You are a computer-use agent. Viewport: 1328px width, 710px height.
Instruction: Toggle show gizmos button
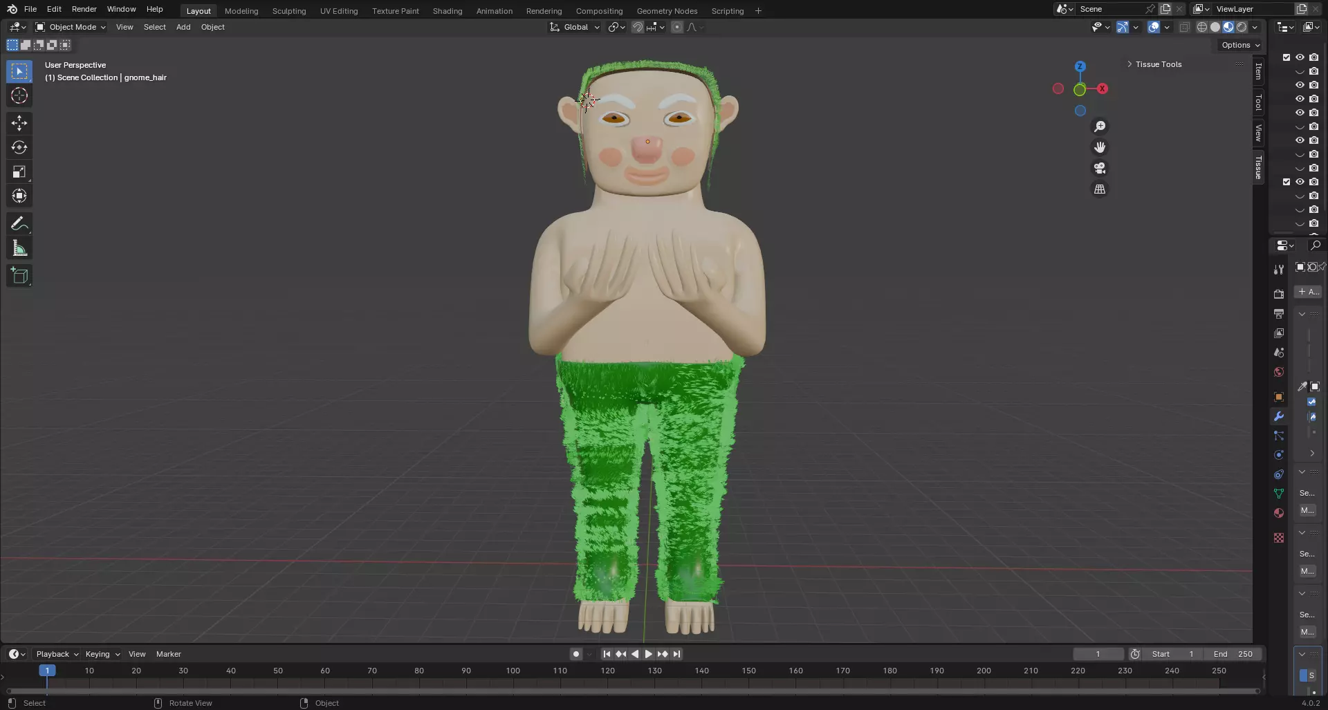click(1123, 27)
